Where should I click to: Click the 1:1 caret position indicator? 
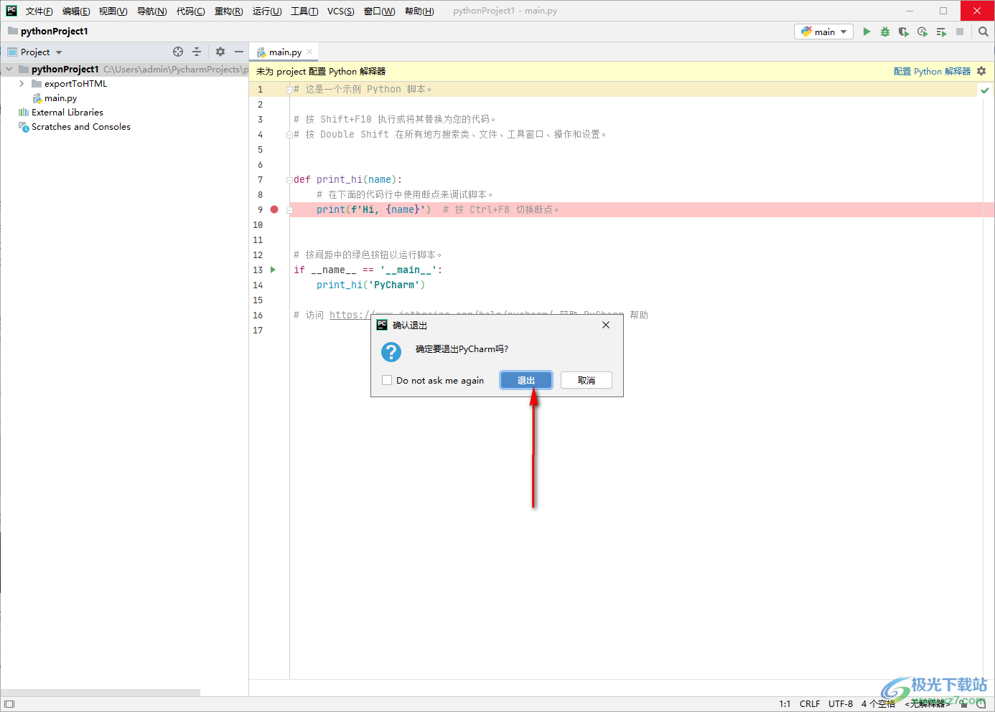(785, 704)
